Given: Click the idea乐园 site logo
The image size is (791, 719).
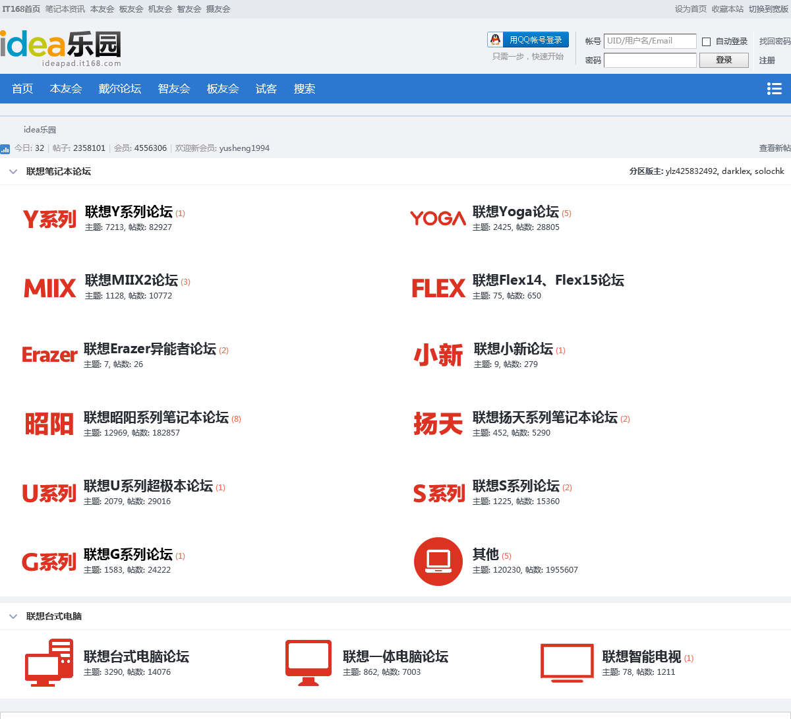Looking at the screenshot, I should [x=61, y=47].
